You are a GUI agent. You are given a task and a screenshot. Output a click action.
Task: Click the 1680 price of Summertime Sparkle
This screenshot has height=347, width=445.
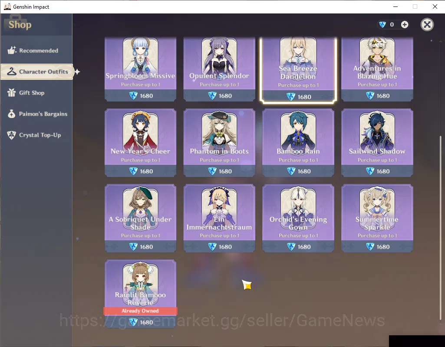[383, 247]
